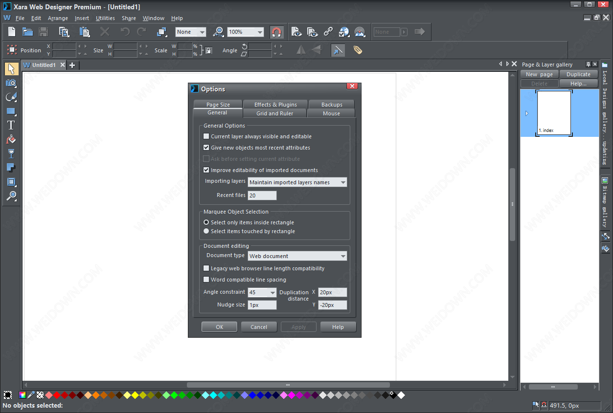Select the Rectangle tool
This screenshot has height=413, width=613.
[x=11, y=111]
